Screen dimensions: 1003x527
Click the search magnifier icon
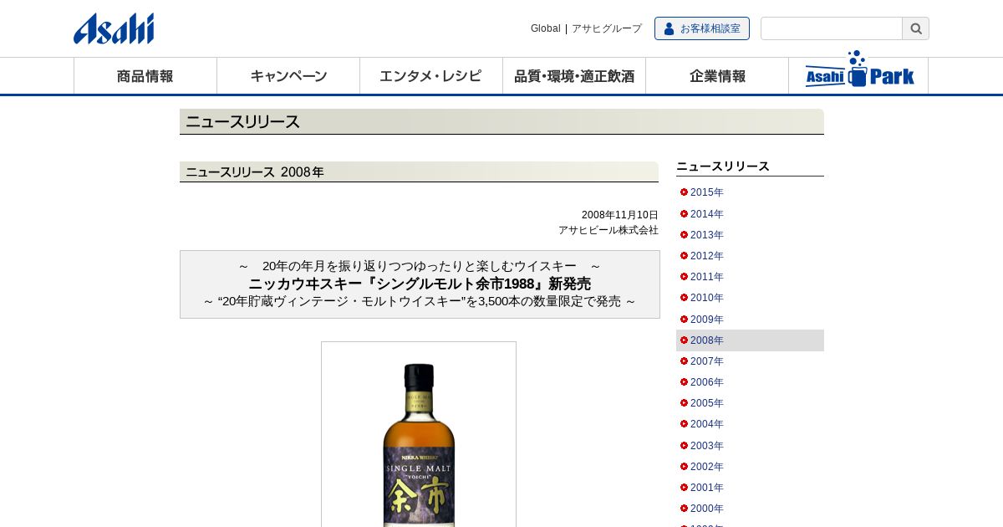point(915,28)
